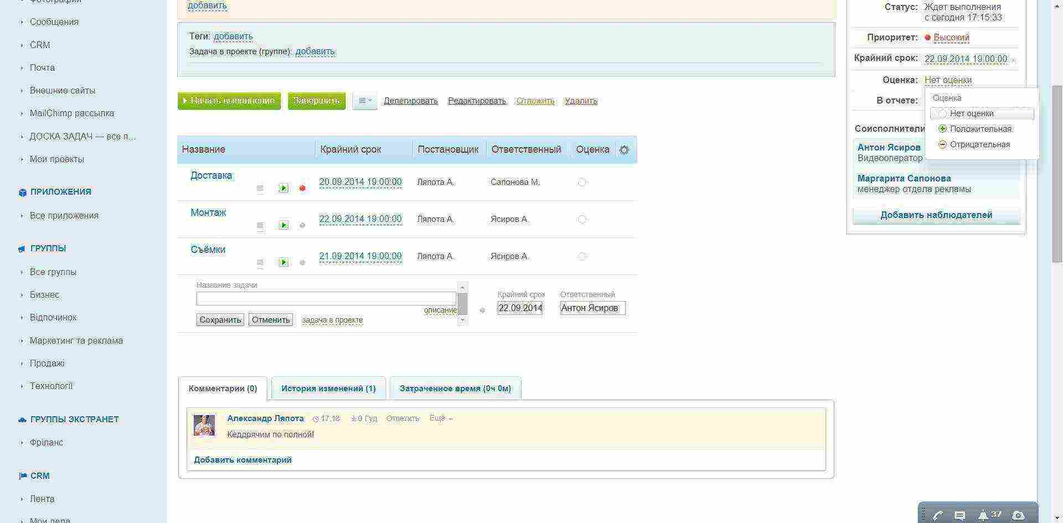Change the task deadline 22.09.2014 19:00:00 in sidebar

(966, 59)
